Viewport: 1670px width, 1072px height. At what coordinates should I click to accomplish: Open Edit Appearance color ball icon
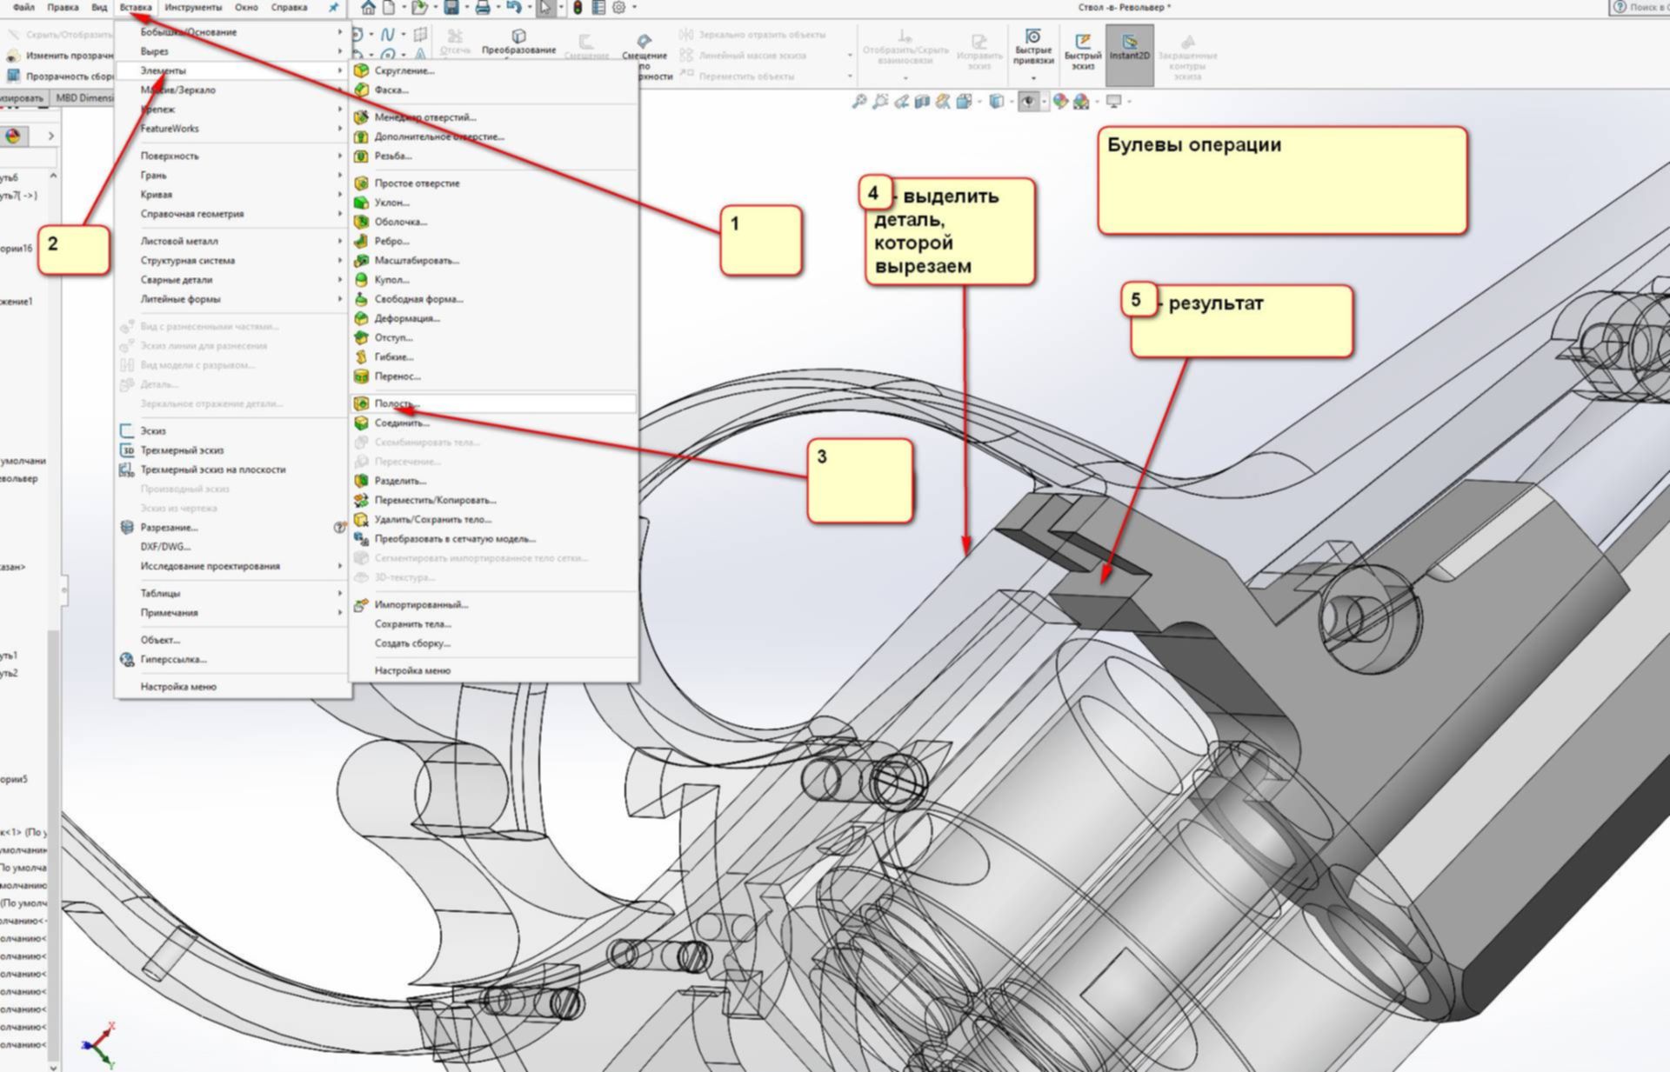(1060, 102)
